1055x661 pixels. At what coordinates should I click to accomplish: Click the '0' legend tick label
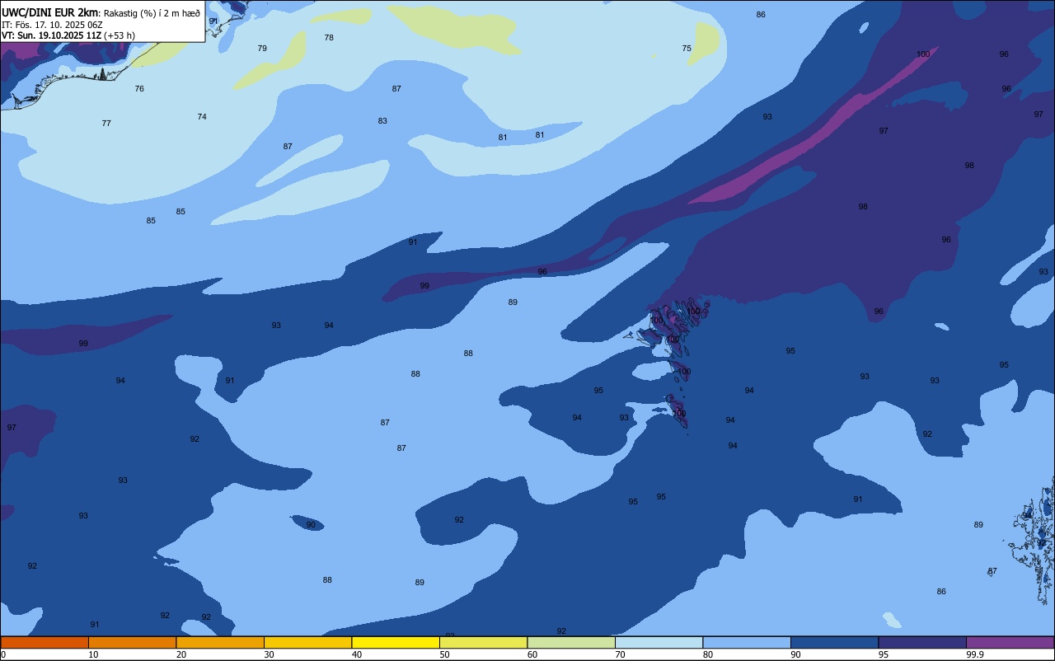tap(3, 654)
